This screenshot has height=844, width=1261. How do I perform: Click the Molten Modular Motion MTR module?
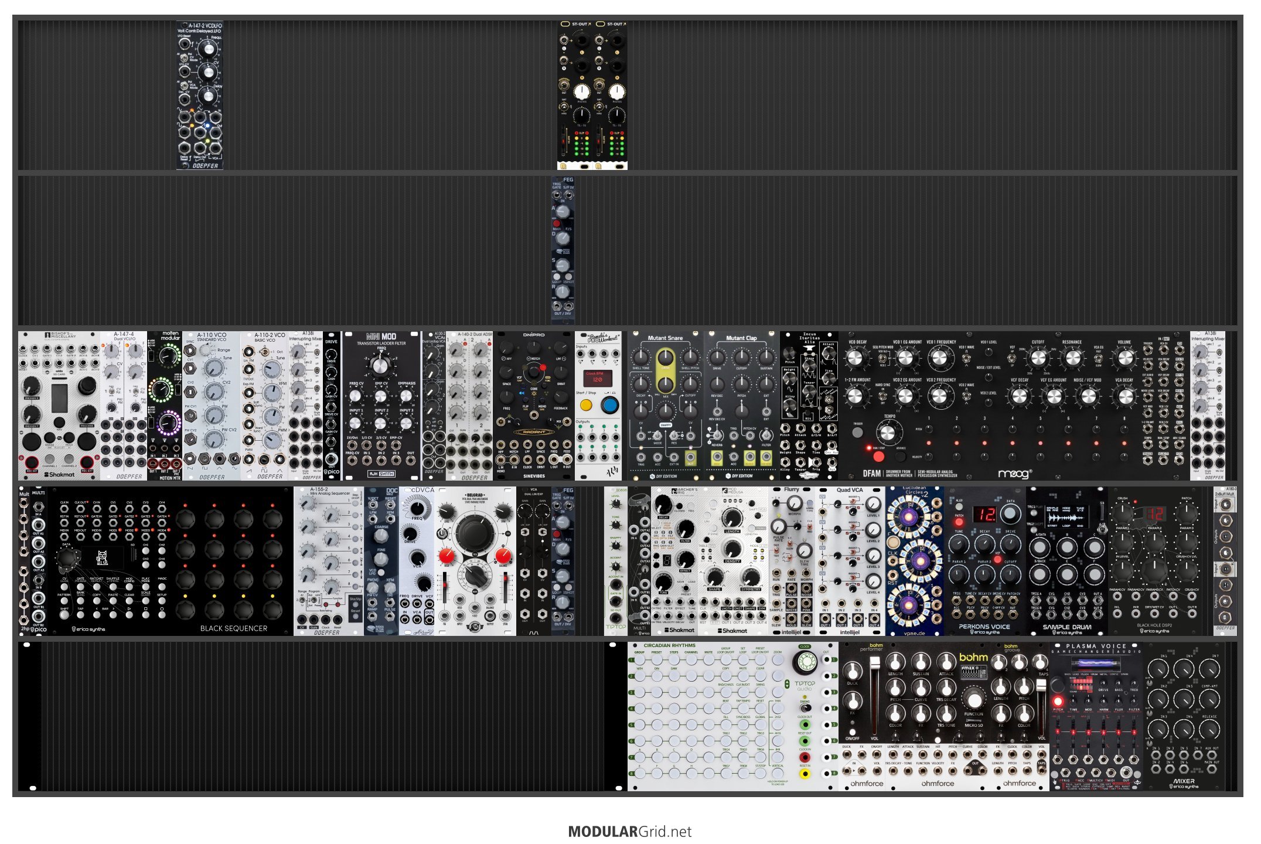pos(165,406)
